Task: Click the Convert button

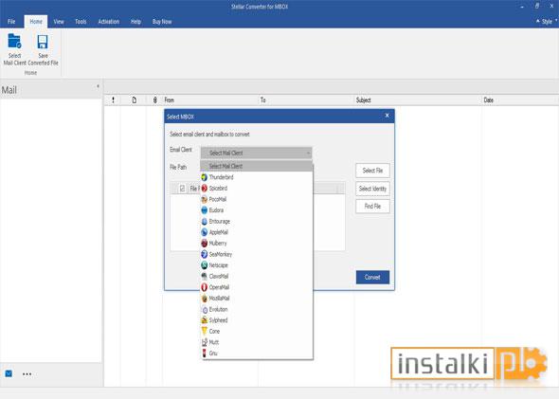Action: coord(372,277)
